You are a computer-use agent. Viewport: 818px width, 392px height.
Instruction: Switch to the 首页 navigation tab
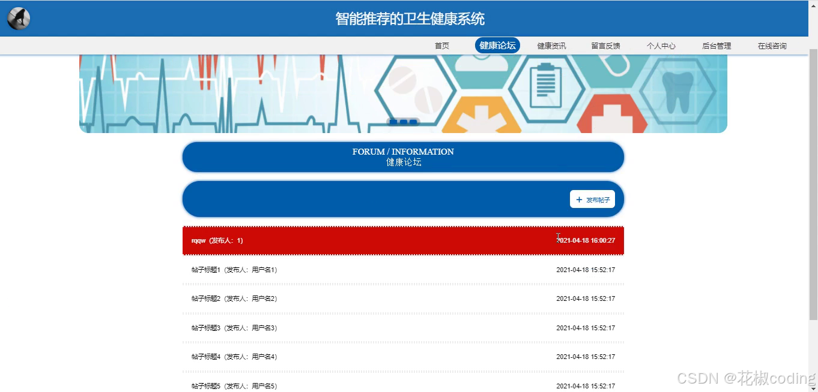tap(441, 45)
